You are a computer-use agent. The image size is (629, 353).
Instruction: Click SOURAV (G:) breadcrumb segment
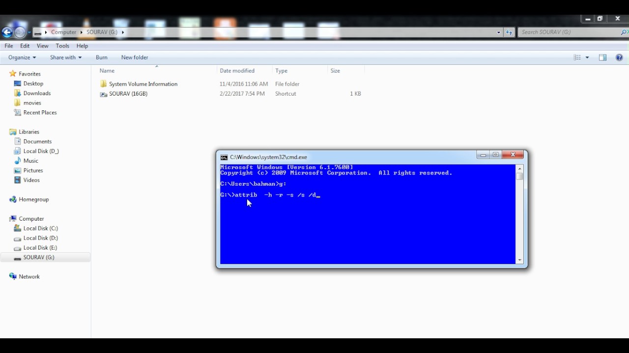102,32
